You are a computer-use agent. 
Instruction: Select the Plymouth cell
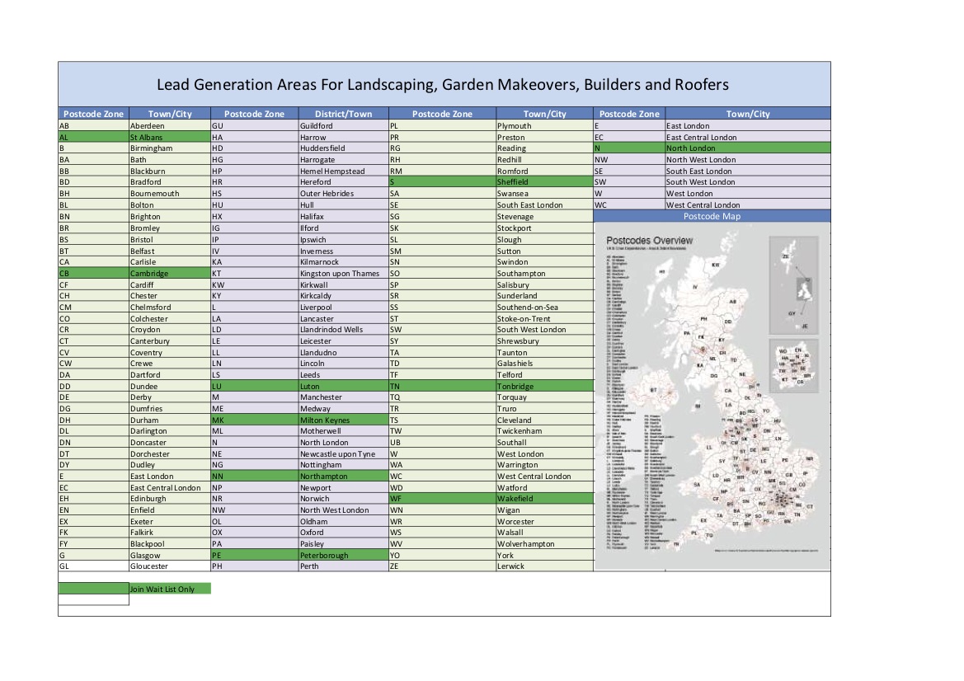[545, 125]
